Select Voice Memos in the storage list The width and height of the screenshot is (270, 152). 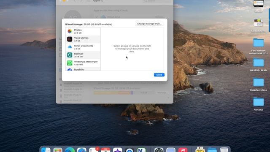[83, 39]
